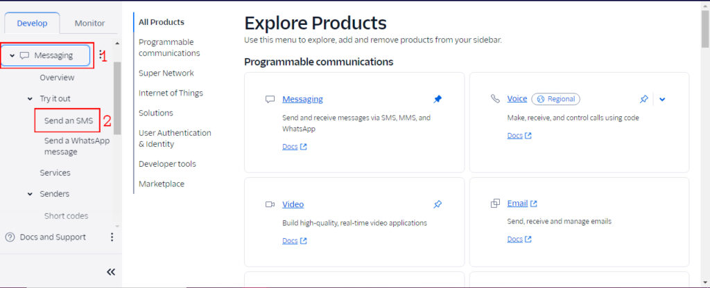Click the main page vertical scrollbar thumb

705,28
